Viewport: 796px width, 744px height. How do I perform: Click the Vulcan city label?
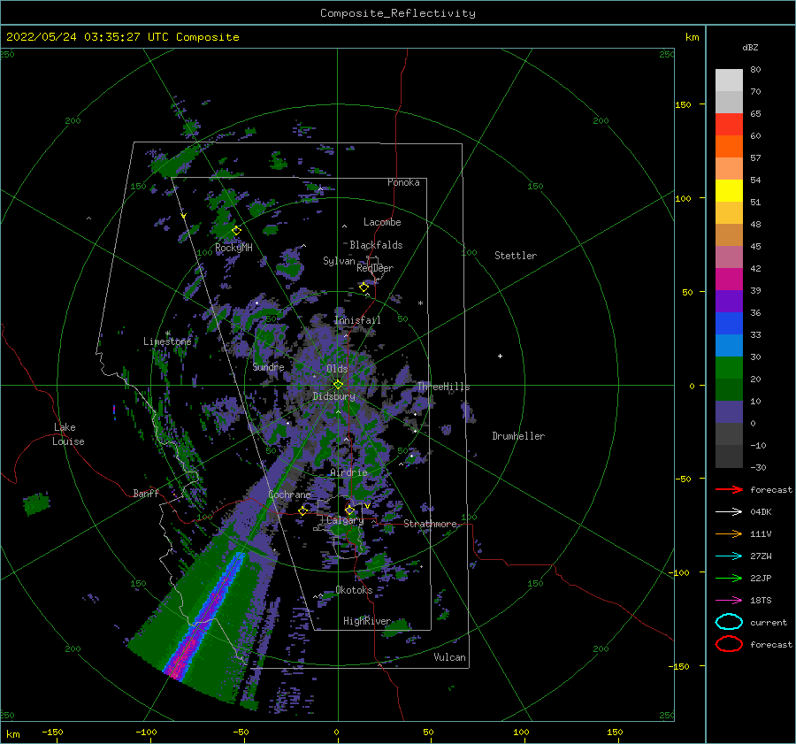click(x=450, y=657)
